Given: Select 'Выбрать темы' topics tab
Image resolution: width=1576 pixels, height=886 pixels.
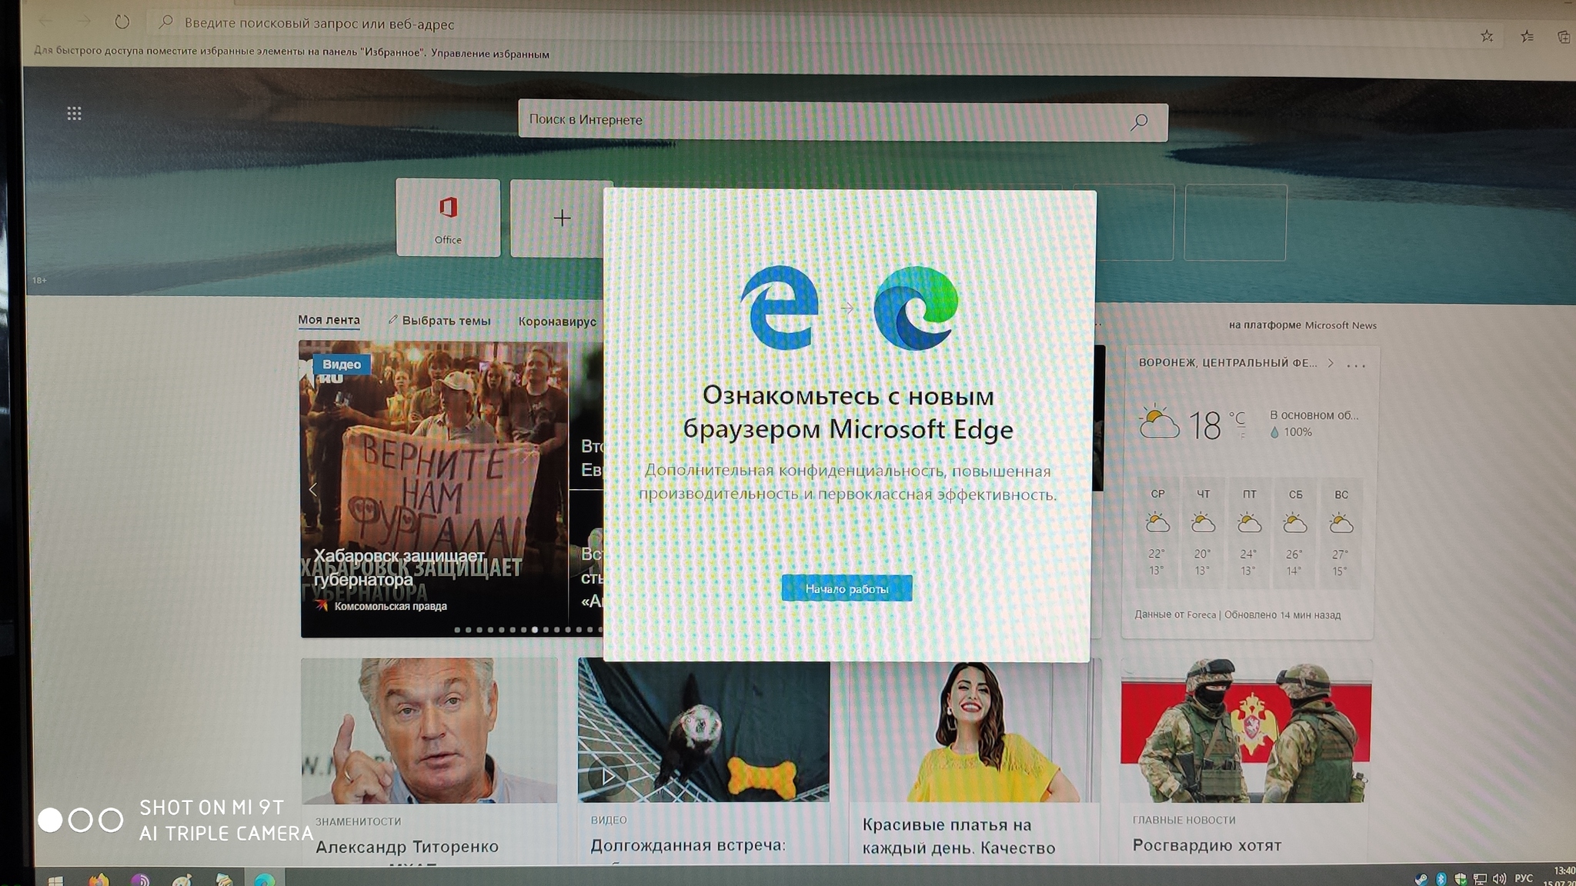Looking at the screenshot, I should click(440, 321).
